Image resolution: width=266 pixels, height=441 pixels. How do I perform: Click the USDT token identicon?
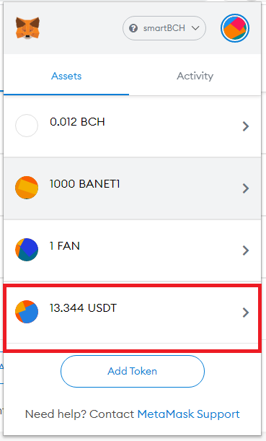[x=27, y=312]
